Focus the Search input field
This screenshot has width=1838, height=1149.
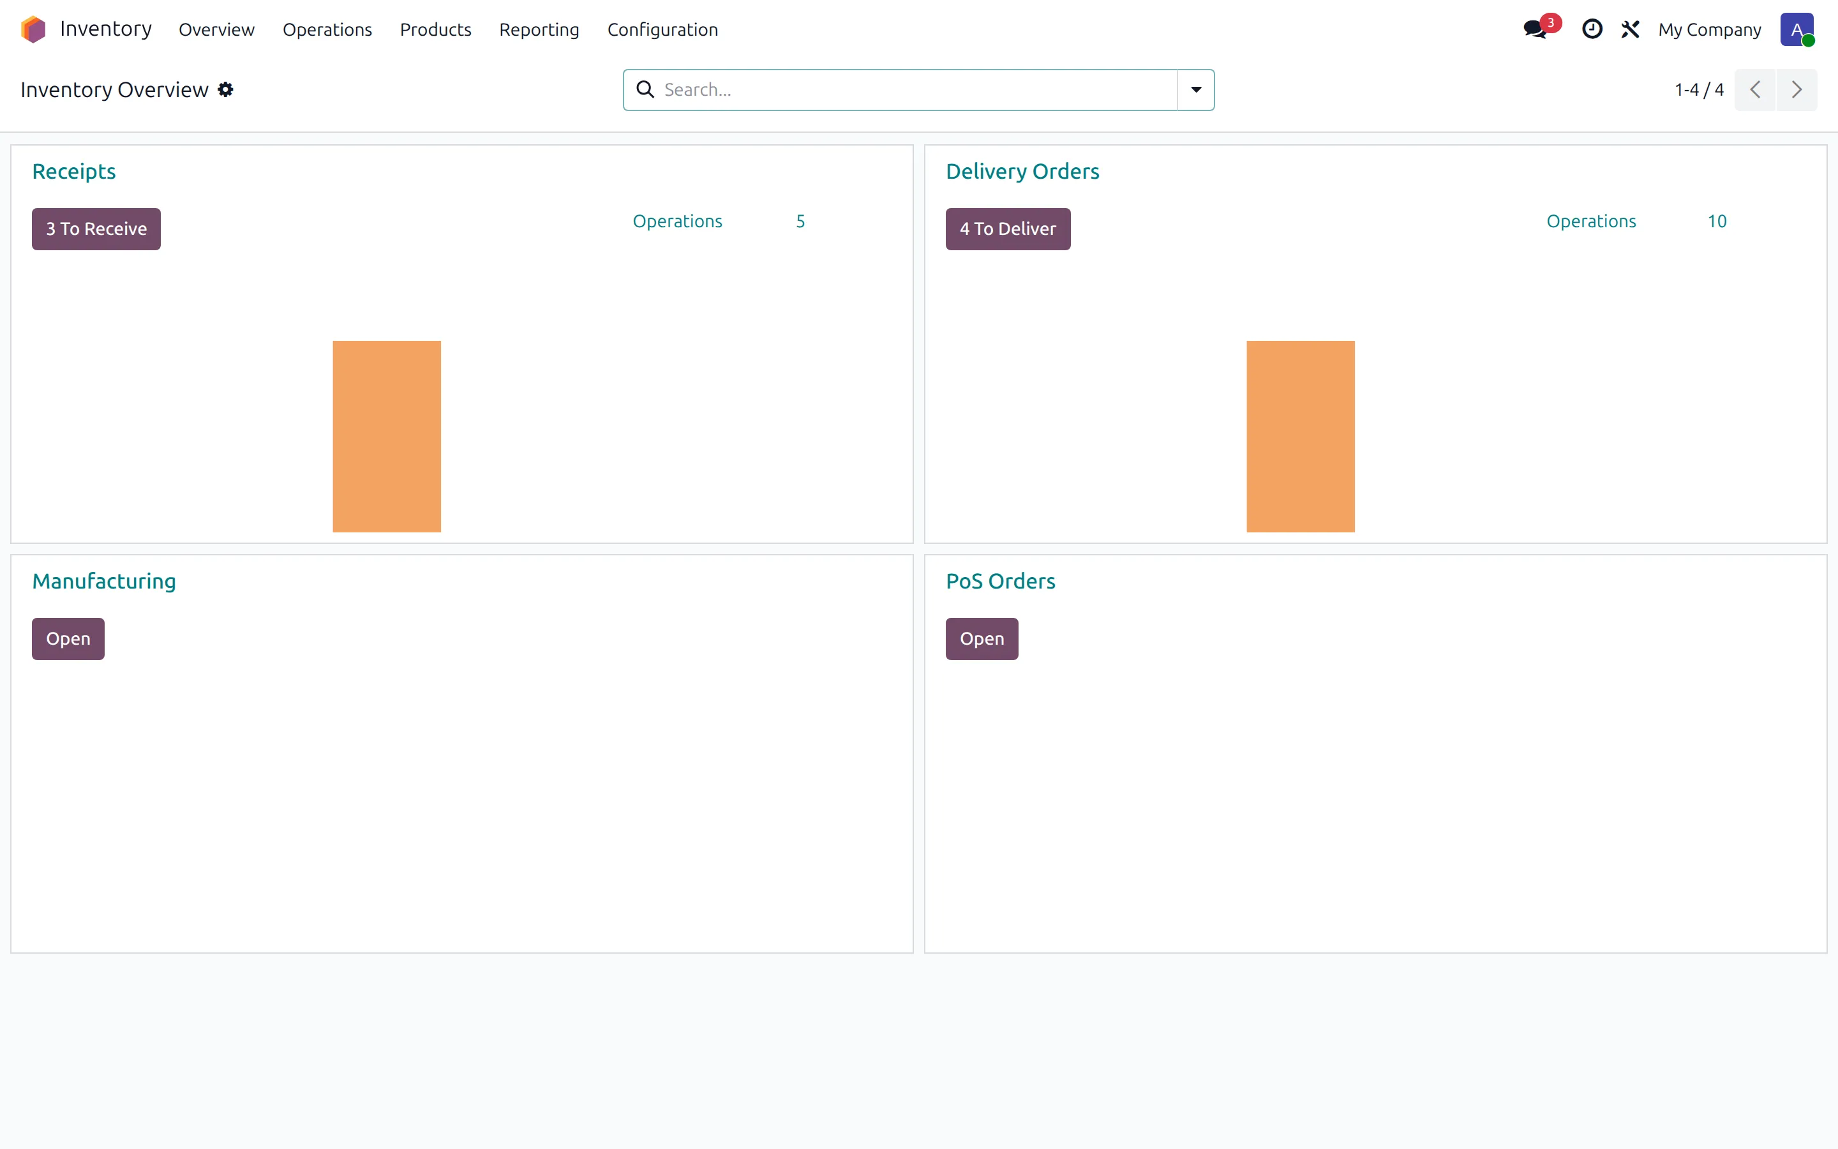click(x=919, y=89)
